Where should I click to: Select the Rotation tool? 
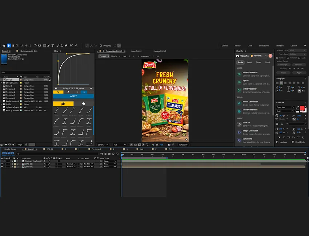[x=35, y=46]
